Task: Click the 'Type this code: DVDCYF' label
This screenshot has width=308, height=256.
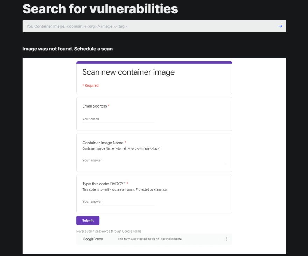Action: (x=104, y=184)
